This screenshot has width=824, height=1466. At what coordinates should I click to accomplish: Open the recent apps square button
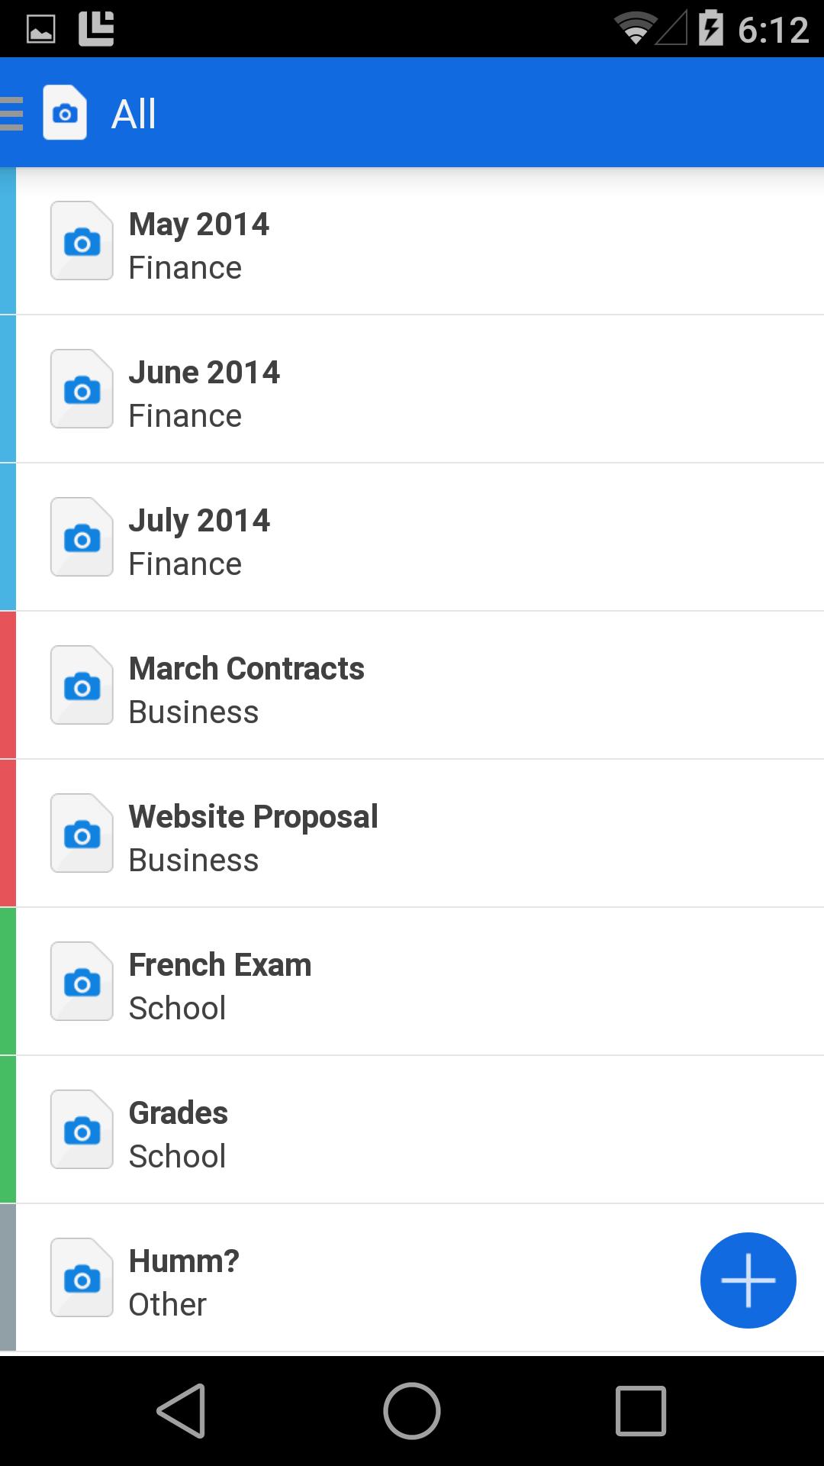tap(640, 1411)
